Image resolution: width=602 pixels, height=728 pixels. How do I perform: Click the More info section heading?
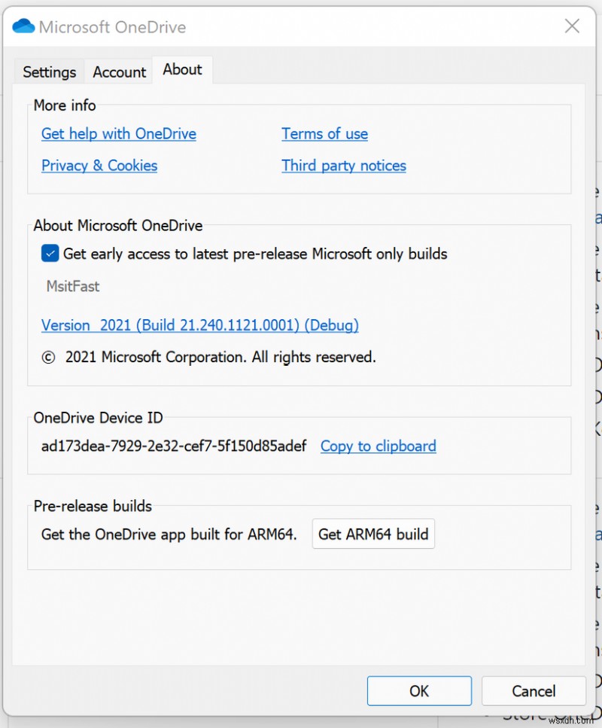point(64,105)
